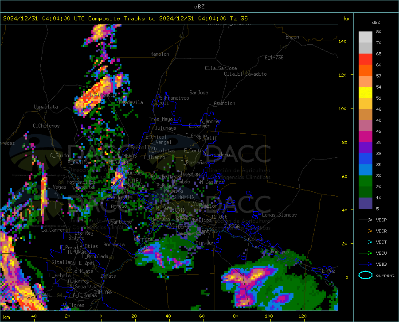399x322 pixels.
Task: Click the cyan 'current' ellipse symbol
Action: (x=365, y=275)
